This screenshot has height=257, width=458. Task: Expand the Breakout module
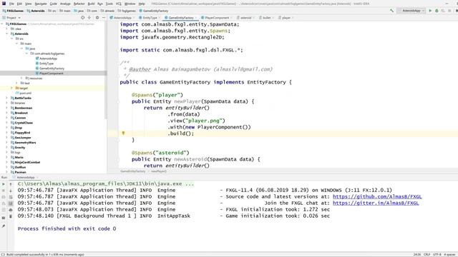pyautogui.click(x=7, y=113)
